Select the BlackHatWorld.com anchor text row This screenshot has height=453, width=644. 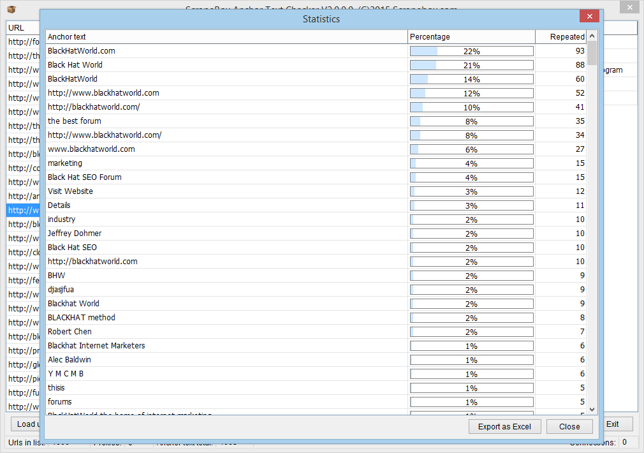[x=316, y=51]
